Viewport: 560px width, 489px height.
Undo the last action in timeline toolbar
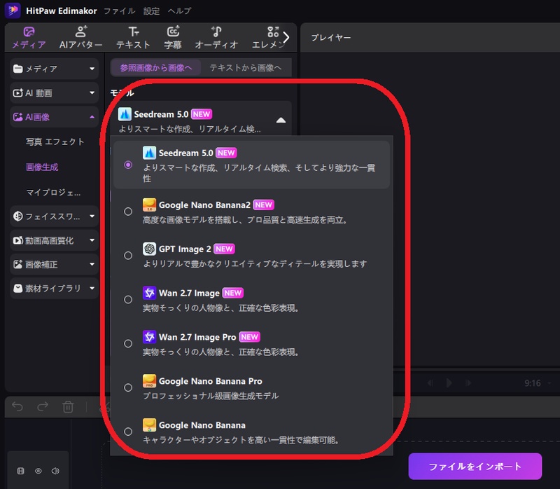click(x=17, y=407)
